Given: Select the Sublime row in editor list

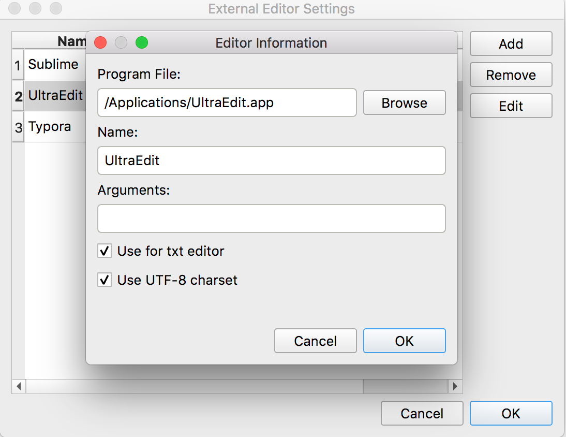Looking at the screenshot, I should (53, 65).
